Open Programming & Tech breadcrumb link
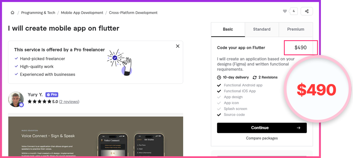This screenshot has width=353, height=158. pyautogui.click(x=38, y=13)
